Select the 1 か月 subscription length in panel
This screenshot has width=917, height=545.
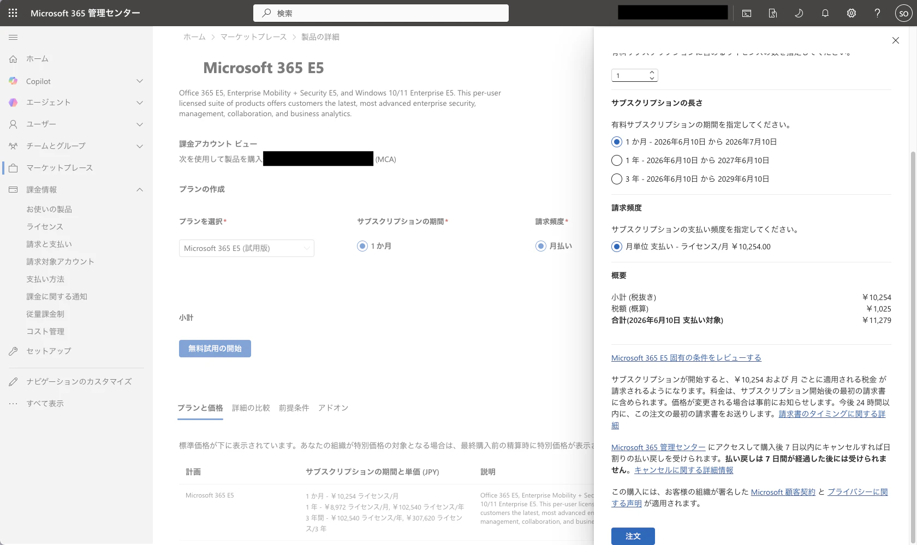[617, 142]
